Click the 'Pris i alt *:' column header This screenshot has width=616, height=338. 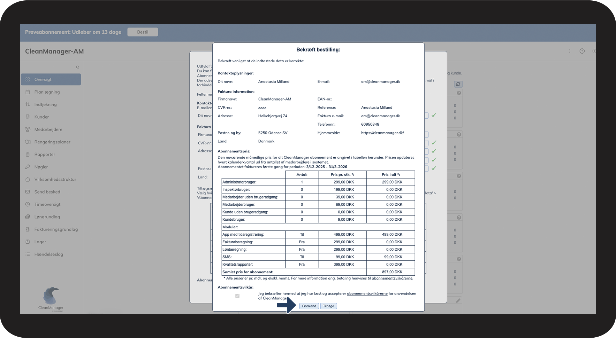pyautogui.click(x=391, y=175)
